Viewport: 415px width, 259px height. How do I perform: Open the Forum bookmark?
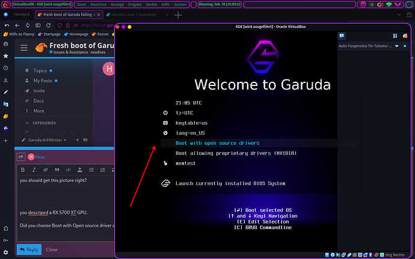pos(100,34)
